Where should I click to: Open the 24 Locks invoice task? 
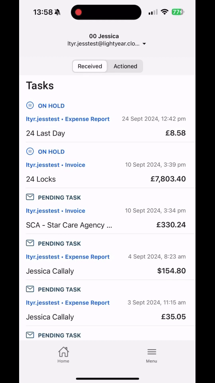point(107,165)
